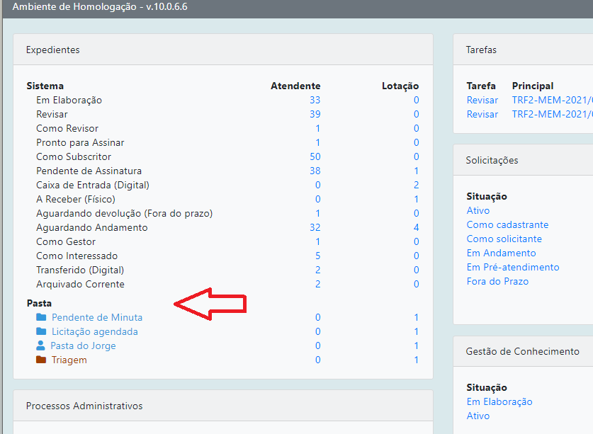Click Atendente count 38 for Pendente de Assinatura

(x=315, y=171)
